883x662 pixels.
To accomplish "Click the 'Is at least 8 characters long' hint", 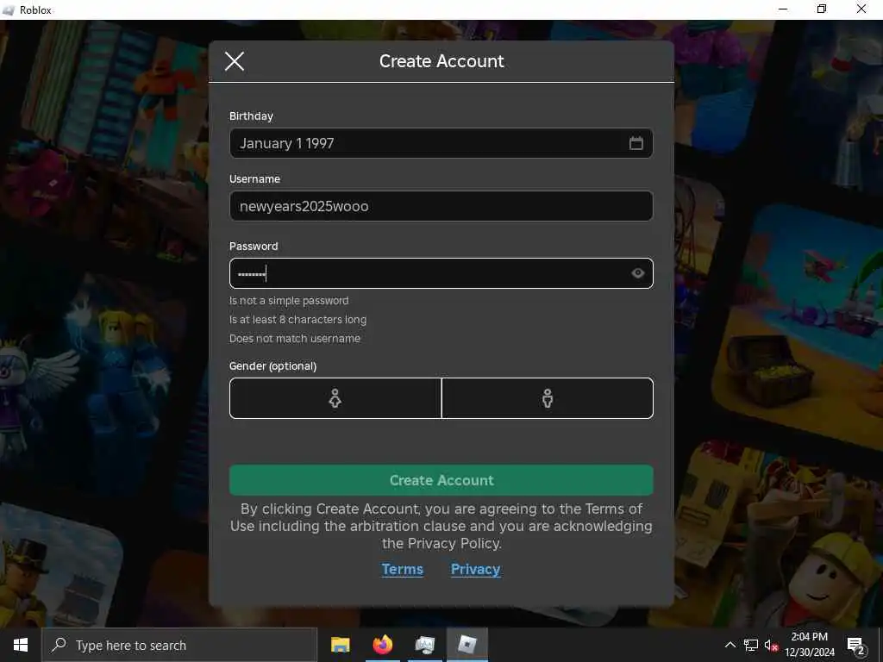I will click(x=297, y=320).
